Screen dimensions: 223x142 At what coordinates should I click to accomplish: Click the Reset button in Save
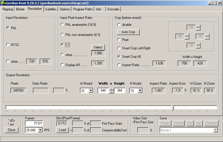point(165,123)
